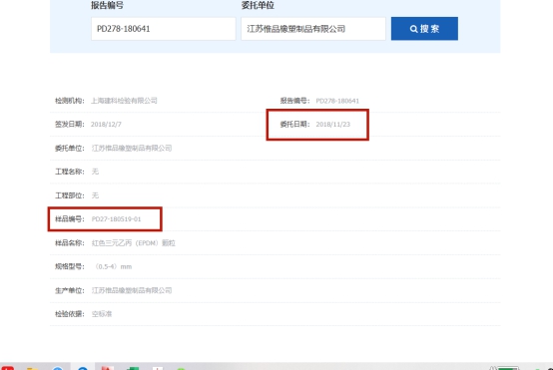Click the blue 搜索 search button
Viewport: 553px width, 370px height.
click(x=424, y=29)
